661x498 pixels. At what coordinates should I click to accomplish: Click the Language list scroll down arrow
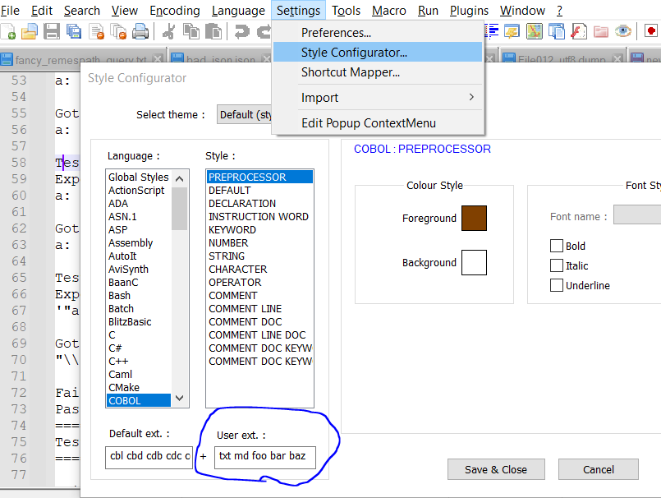180,398
